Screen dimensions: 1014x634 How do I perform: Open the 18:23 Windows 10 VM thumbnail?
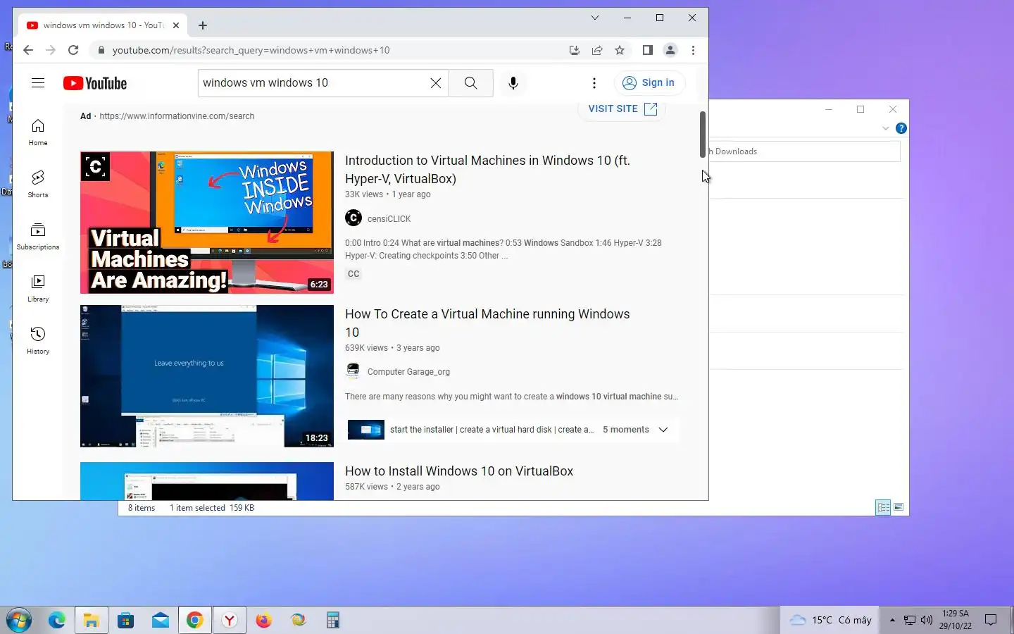pyautogui.click(x=207, y=376)
